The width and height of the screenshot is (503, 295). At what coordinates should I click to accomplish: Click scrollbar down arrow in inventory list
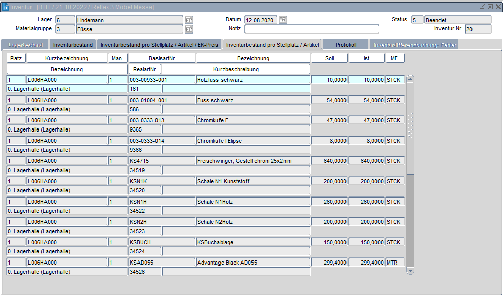coord(411,271)
